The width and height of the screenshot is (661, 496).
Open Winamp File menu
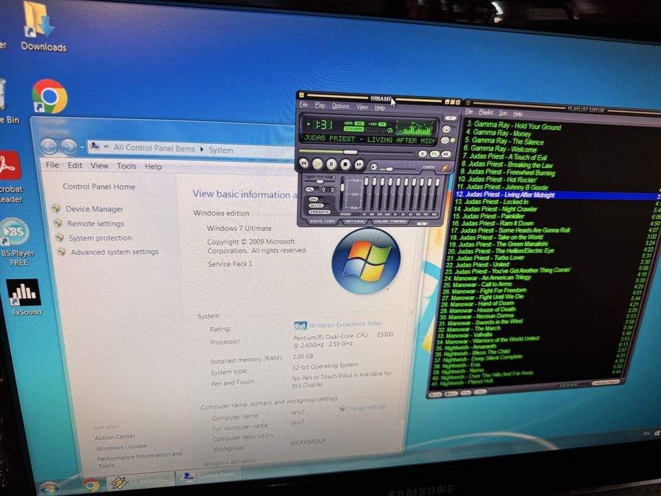point(303,104)
